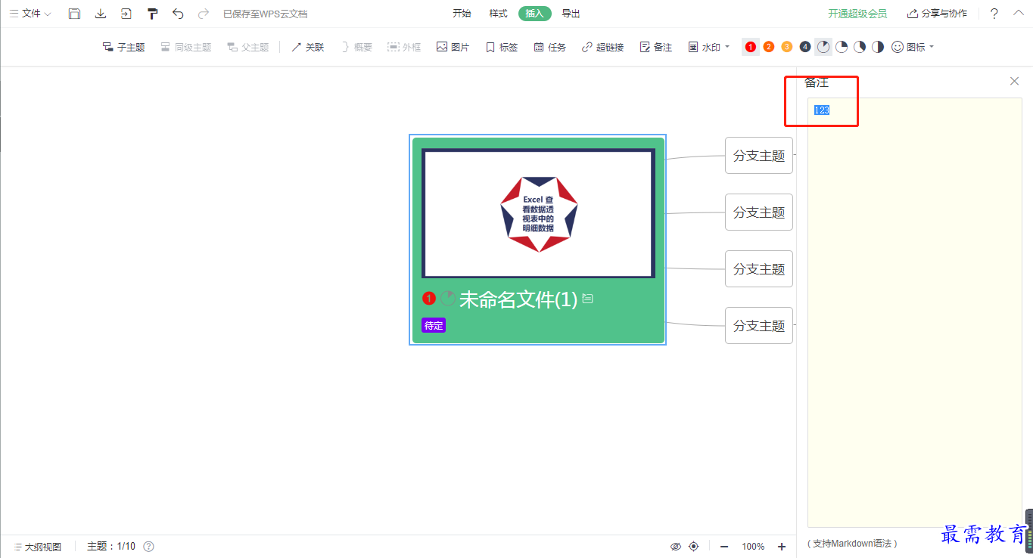Open the help question mark
The width and height of the screenshot is (1033, 558).
pyautogui.click(x=994, y=14)
